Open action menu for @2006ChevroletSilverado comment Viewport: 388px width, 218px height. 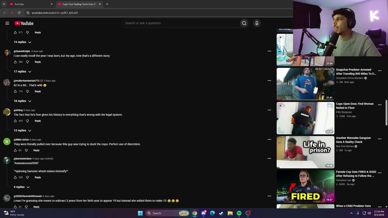269,196
